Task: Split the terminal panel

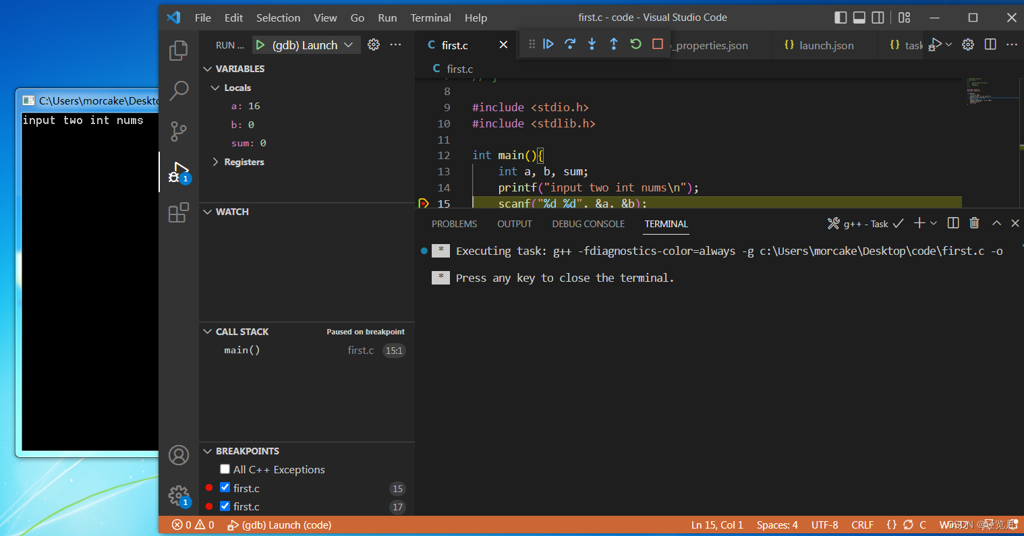Action: (952, 222)
